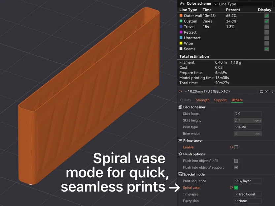The image size is (275, 206).
Task: Click the Seams white color swatch
Action: pyautogui.click(x=181, y=49)
